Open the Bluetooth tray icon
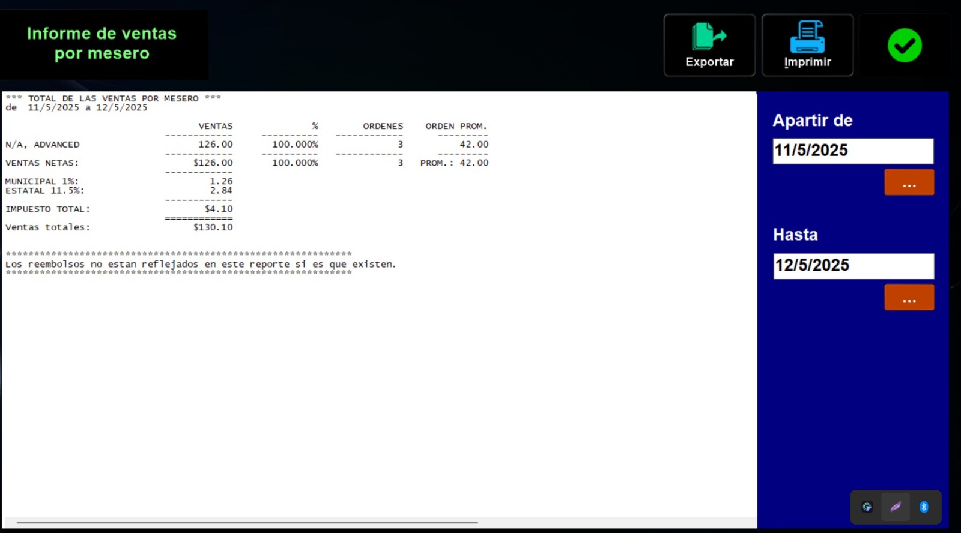 click(924, 507)
